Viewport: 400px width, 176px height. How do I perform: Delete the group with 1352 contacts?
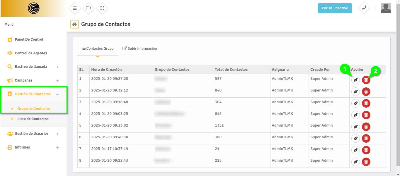[x=366, y=127]
